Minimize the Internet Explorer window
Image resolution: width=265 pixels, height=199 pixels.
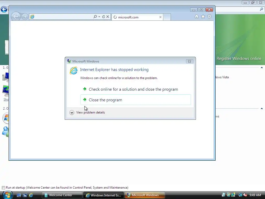(x=194, y=10)
